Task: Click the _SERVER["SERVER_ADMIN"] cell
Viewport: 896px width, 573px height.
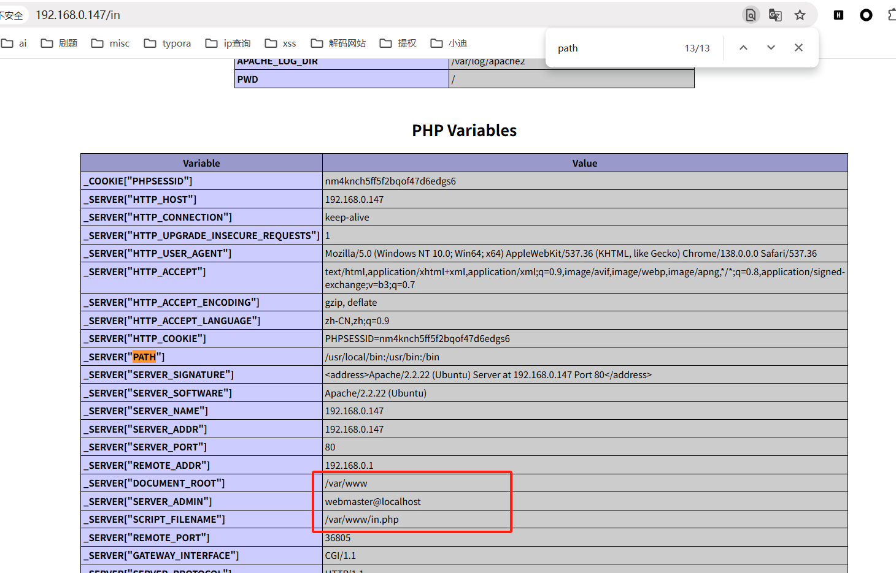Action: (x=201, y=501)
